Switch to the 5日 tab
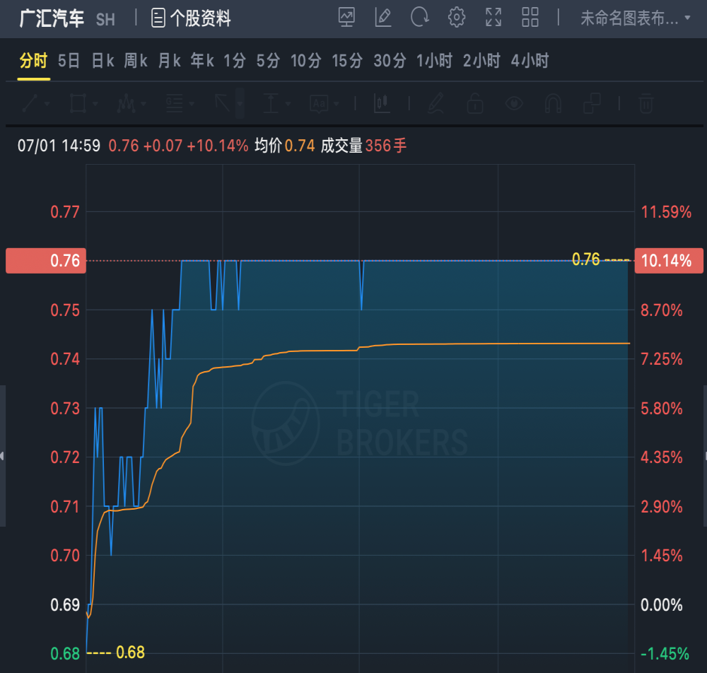707x673 pixels. (x=69, y=60)
